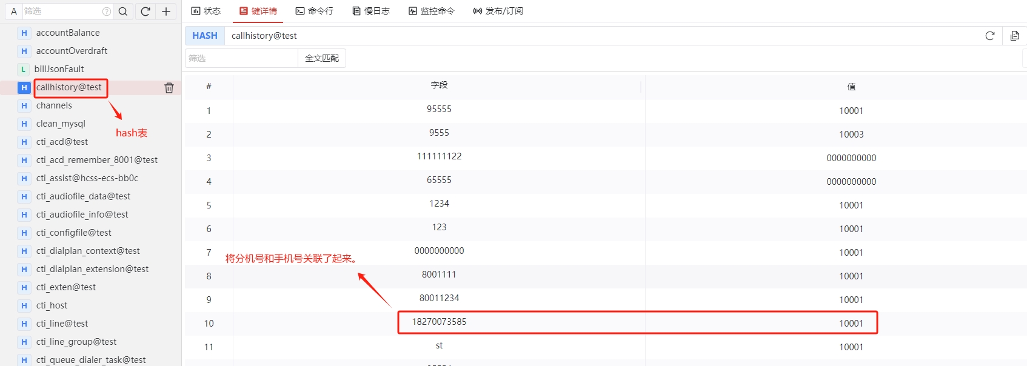Click the field 18270073585 in row 10
The height and width of the screenshot is (366, 1027).
(439, 322)
